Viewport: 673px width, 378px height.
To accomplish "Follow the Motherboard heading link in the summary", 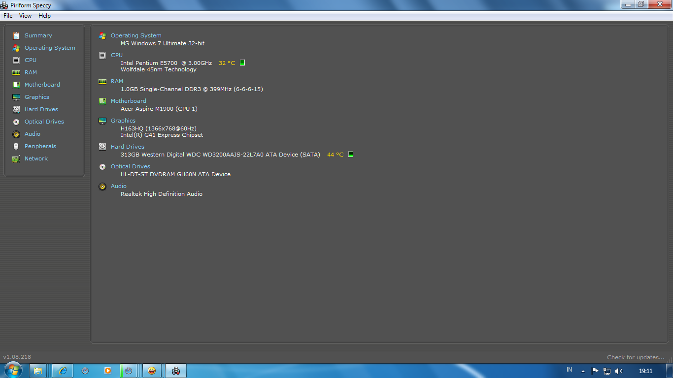I will pyautogui.click(x=129, y=101).
